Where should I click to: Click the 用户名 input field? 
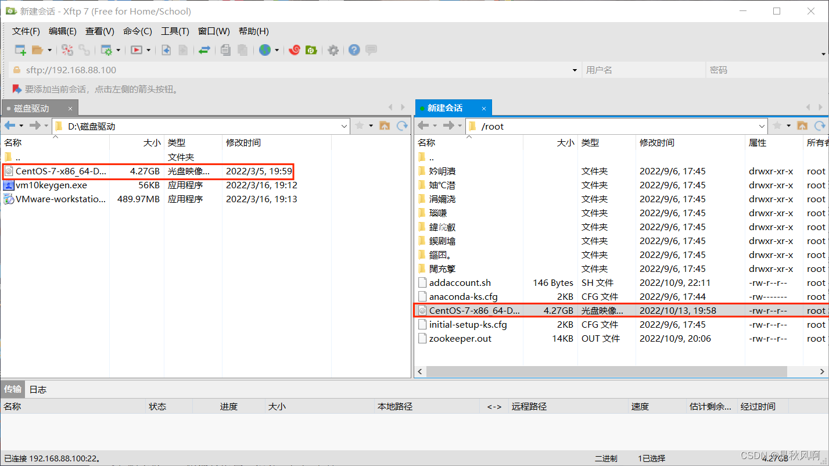click(x=644, y=70)
